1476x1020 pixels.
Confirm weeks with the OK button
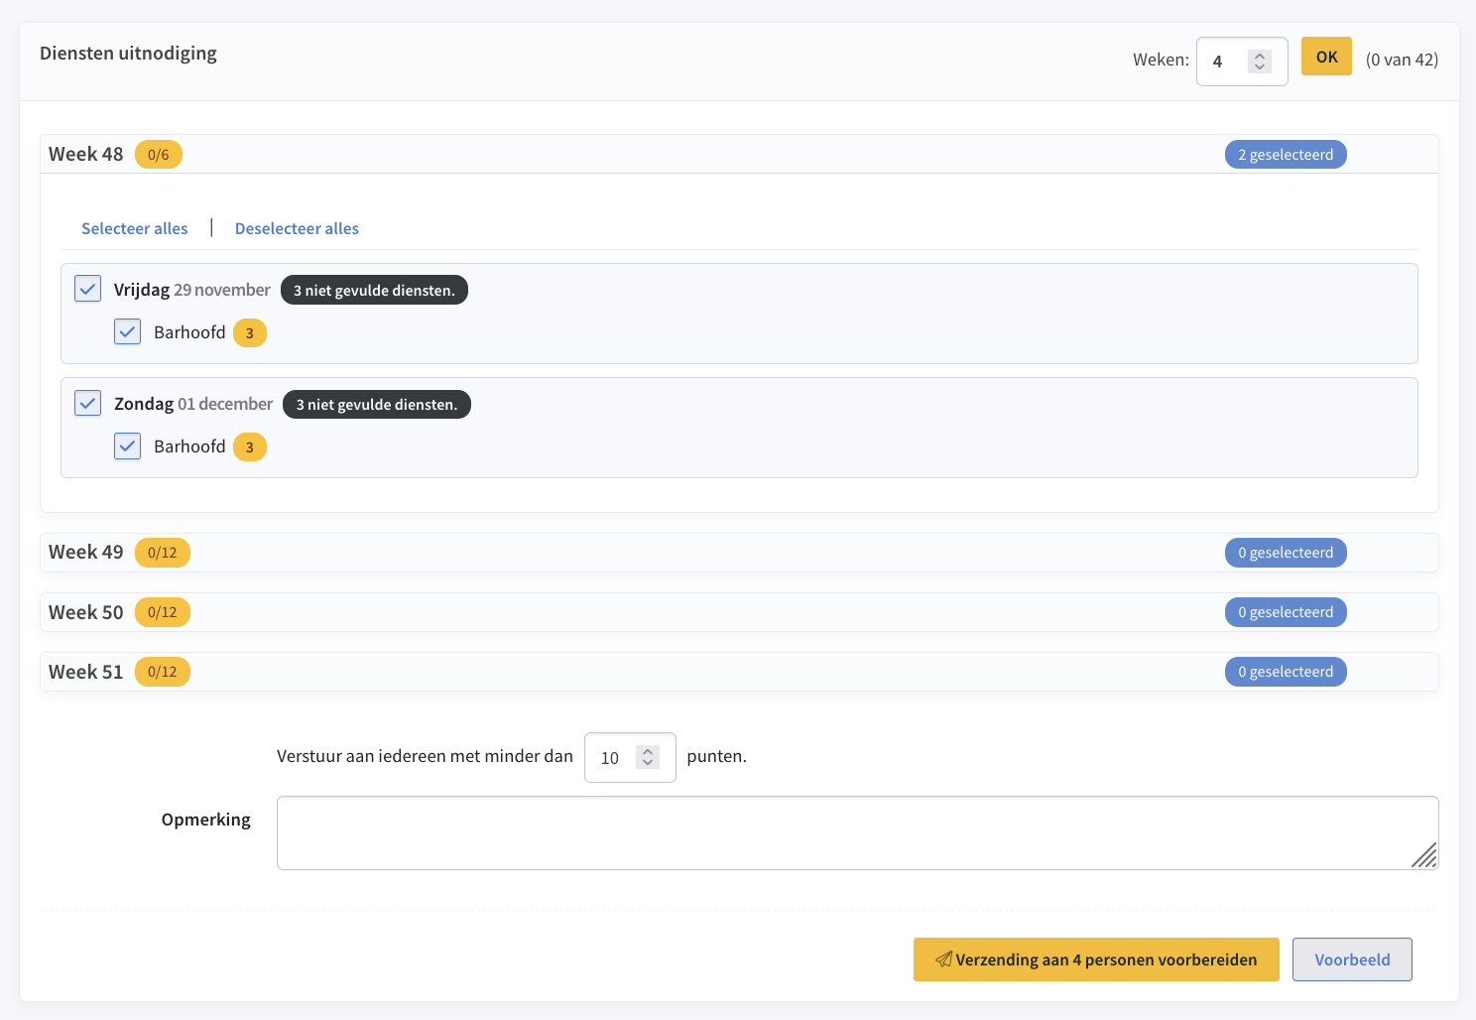click(x=1326, y=57)
